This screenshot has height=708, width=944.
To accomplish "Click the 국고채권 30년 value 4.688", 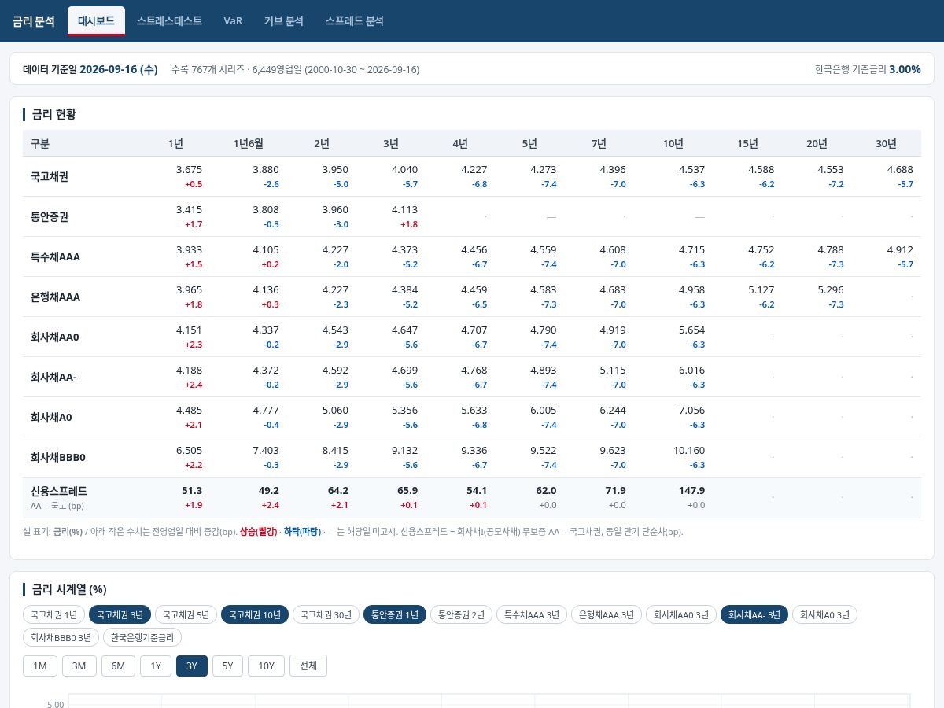I will (900, 170).
